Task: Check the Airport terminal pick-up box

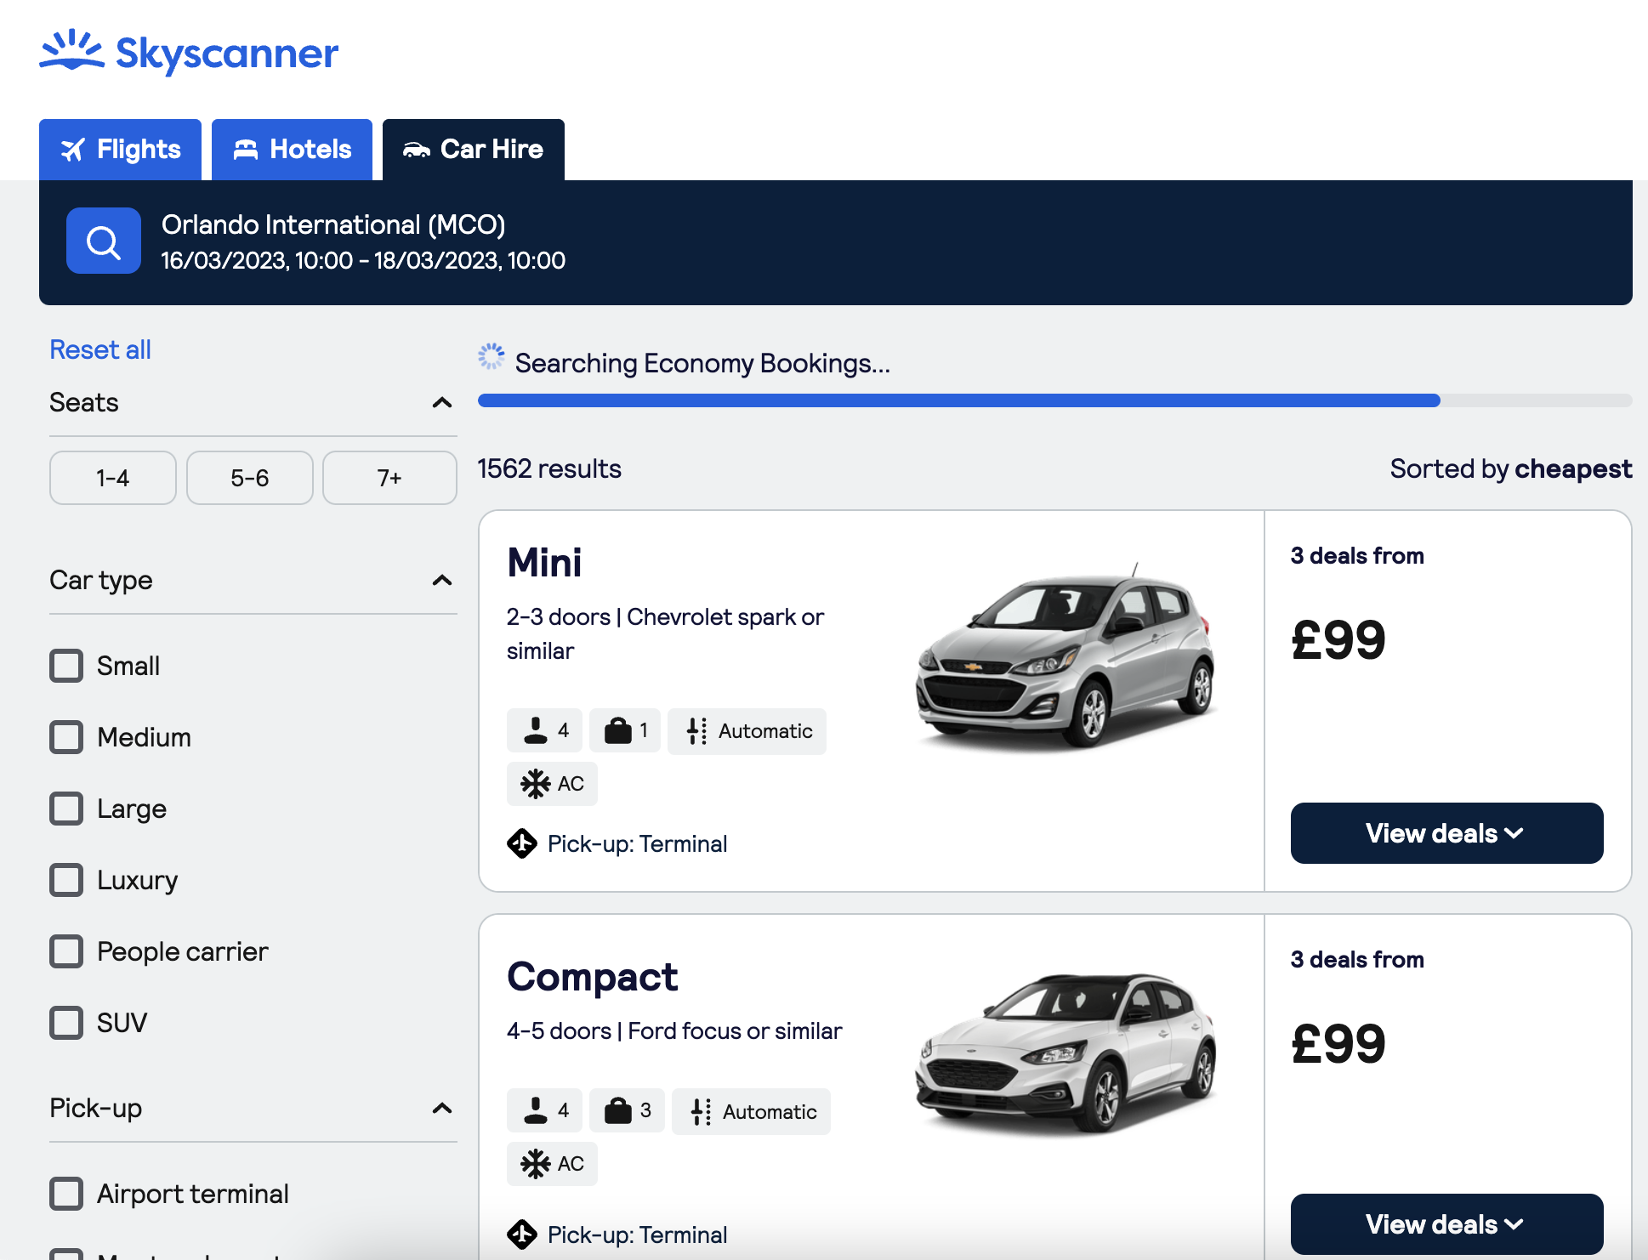Action: click(x=66, y=1194)
